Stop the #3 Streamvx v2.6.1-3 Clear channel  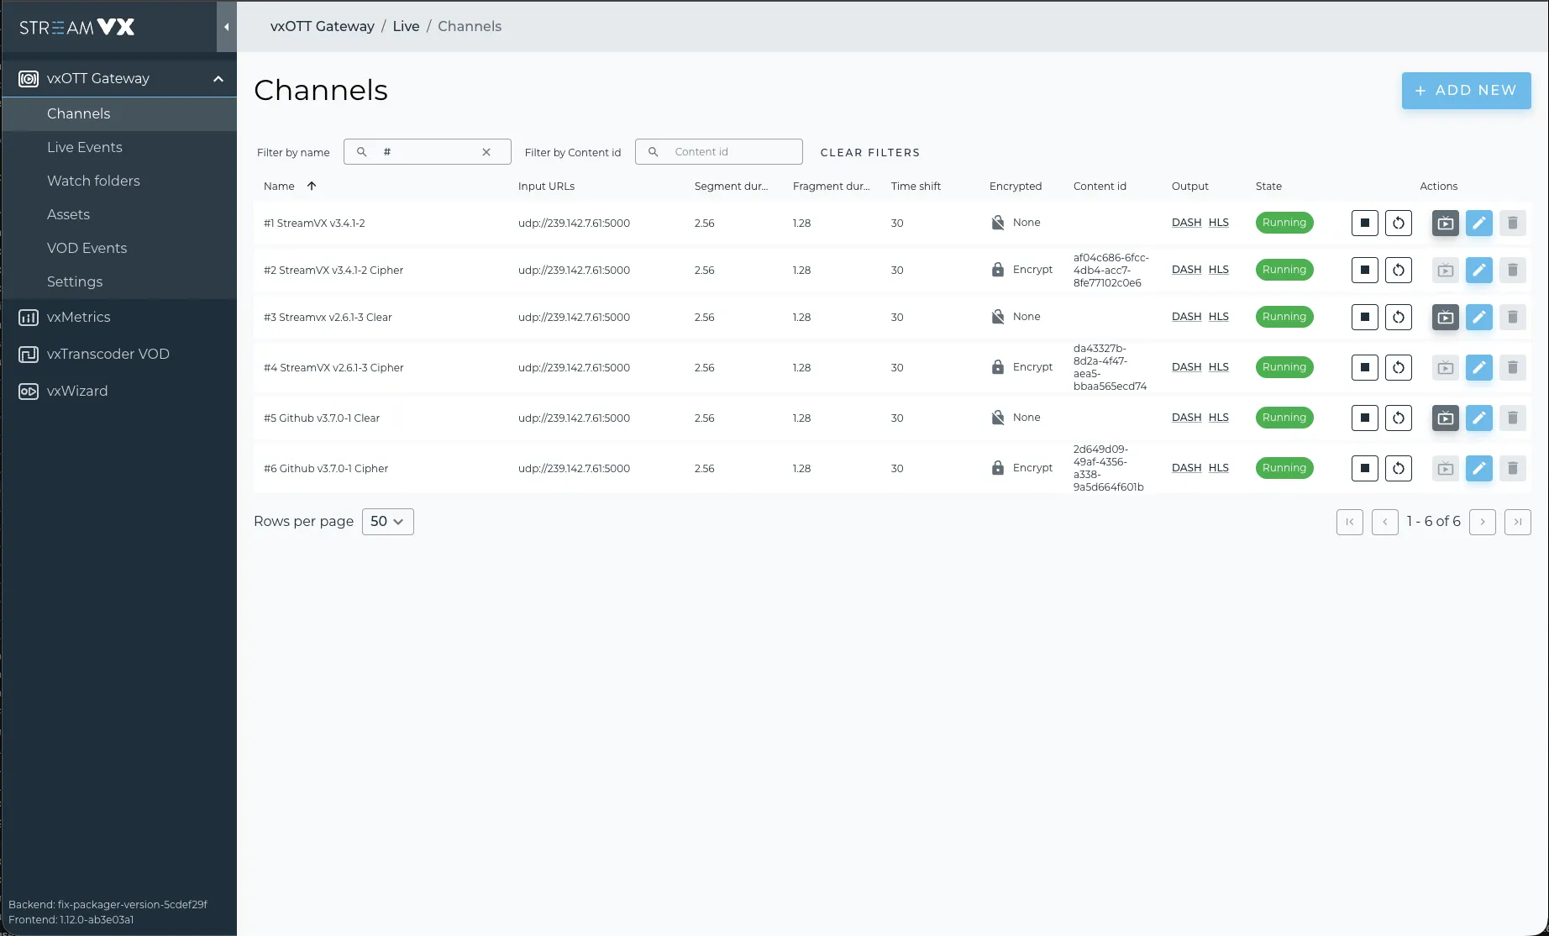tap(1364, 317)
